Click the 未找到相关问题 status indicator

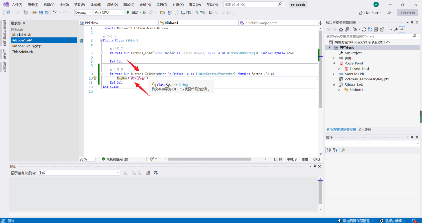pos(115,159)
